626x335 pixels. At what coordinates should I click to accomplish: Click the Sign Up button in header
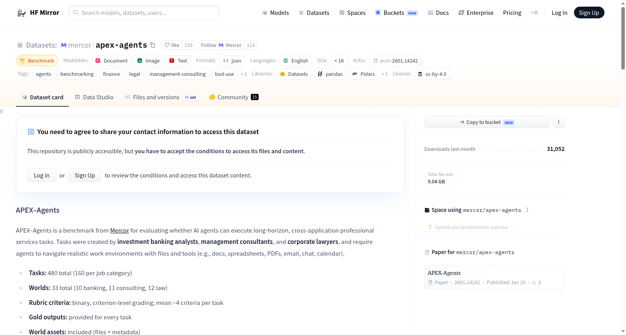(x=589, y=13)
